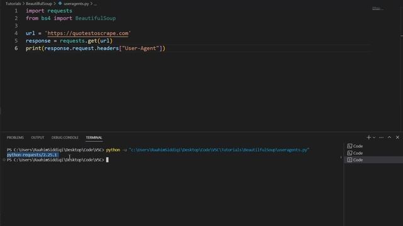Click the BeautifulSoup breadcrumb folder
The height and width of the screenshot is (226, 403).
[39, 4]
